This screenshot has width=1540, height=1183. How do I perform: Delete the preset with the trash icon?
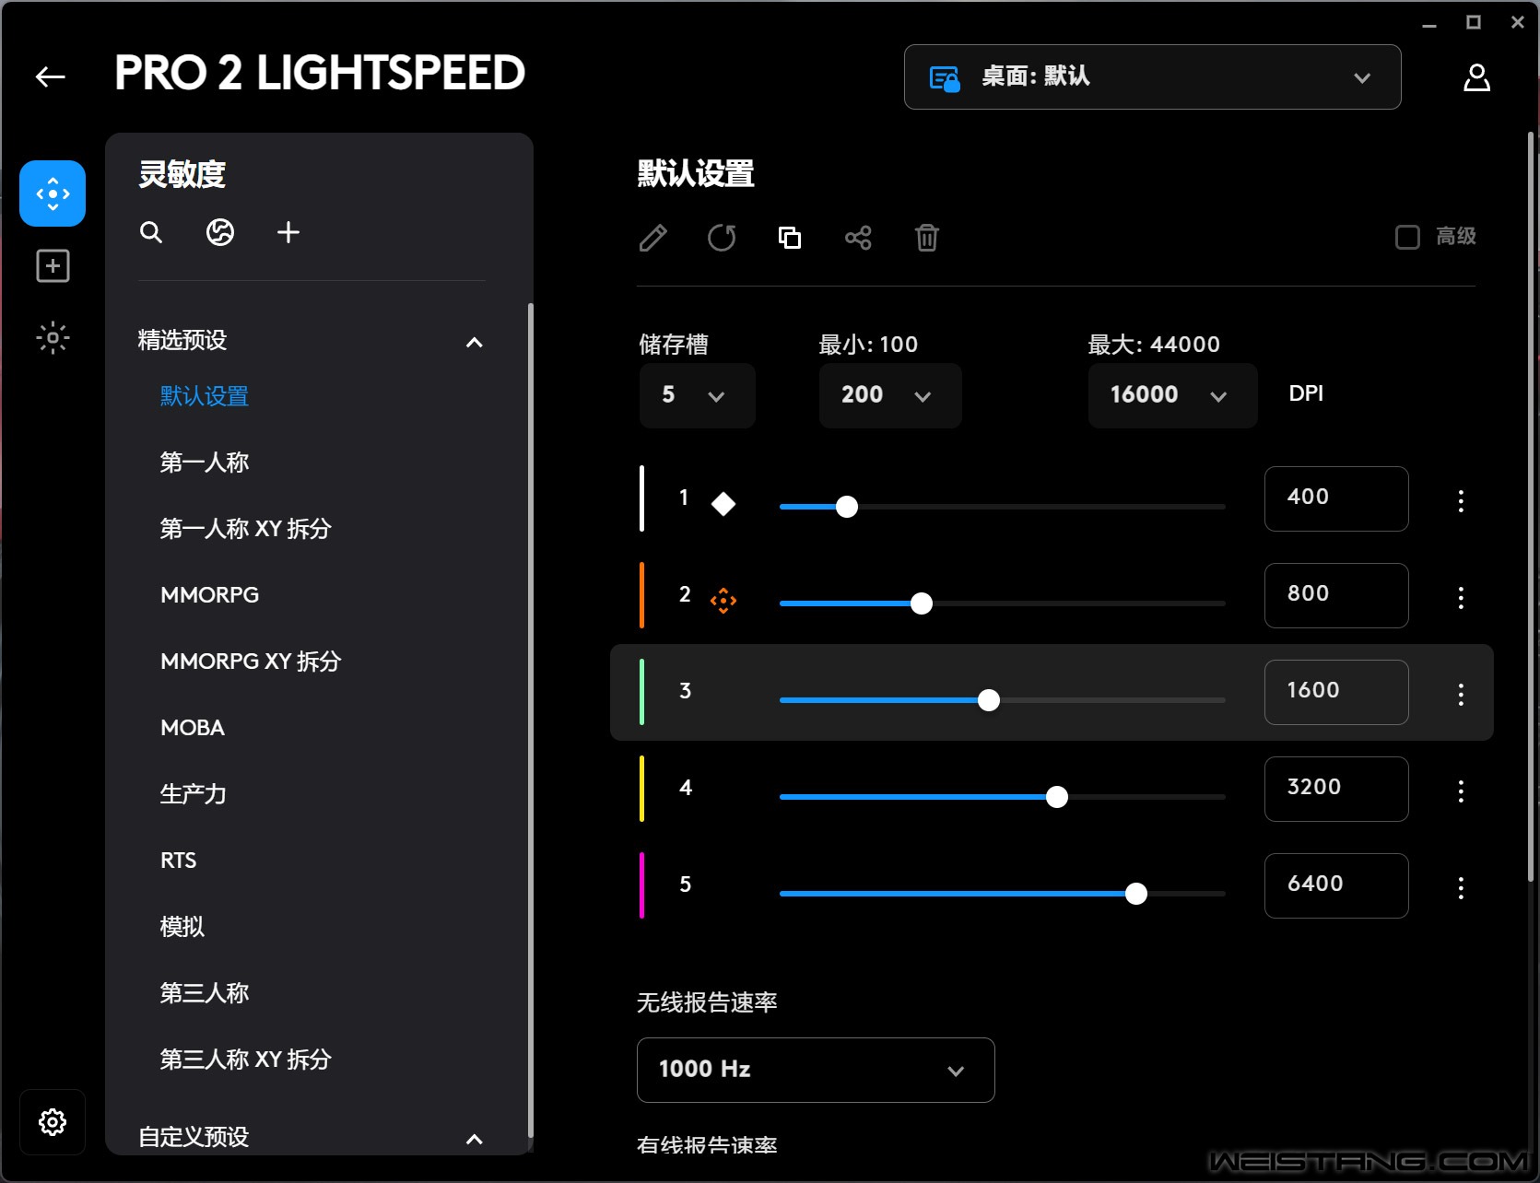click(926, 238)
